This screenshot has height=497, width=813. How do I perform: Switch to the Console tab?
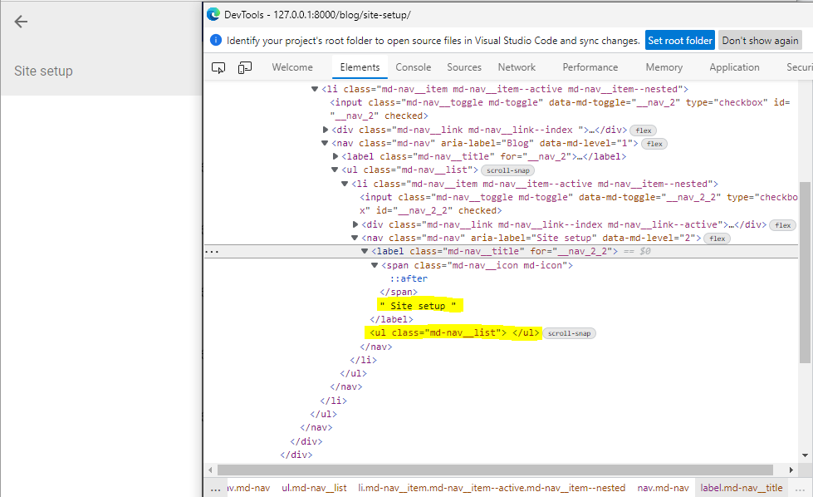click(413, 67)
